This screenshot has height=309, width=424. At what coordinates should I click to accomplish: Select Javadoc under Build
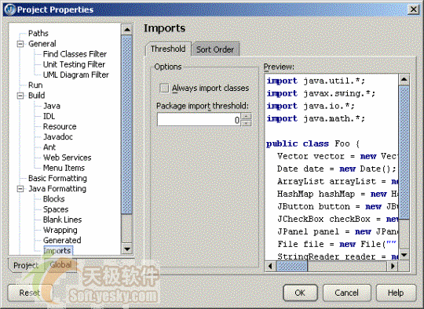58,137
